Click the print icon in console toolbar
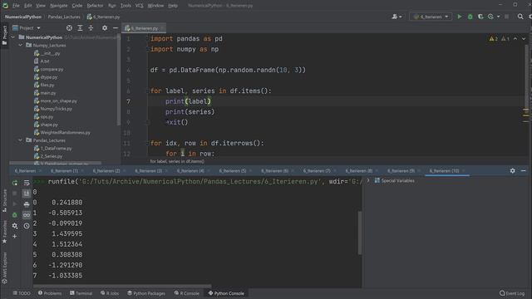 [x=27, y=204]
